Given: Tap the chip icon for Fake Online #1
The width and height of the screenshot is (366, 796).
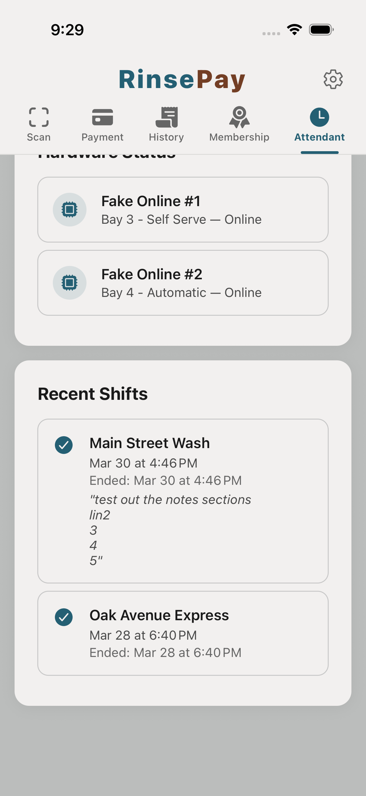Looking at the screenshot, I should pyautogui.click(x=69, y=209).
